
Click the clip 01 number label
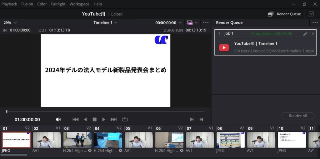[x=5, y=128]
